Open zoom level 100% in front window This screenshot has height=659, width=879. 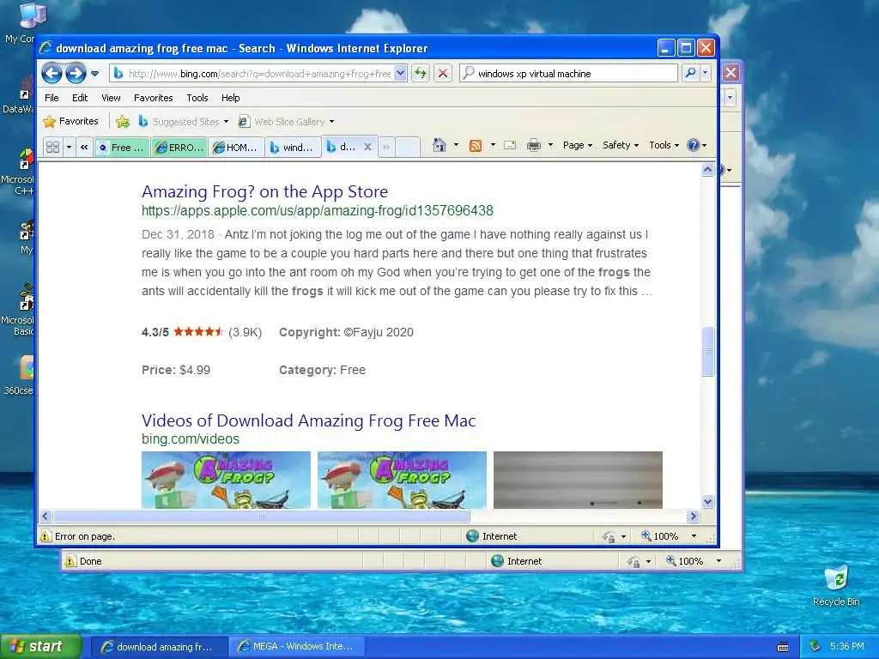[660, 536]
